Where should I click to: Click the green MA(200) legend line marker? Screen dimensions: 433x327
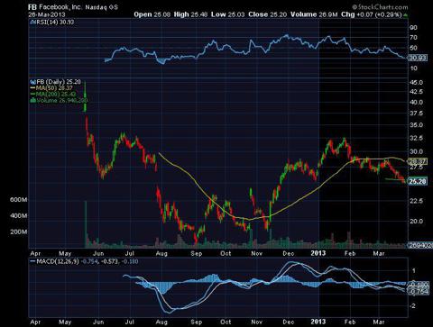(x=32, y=94)
